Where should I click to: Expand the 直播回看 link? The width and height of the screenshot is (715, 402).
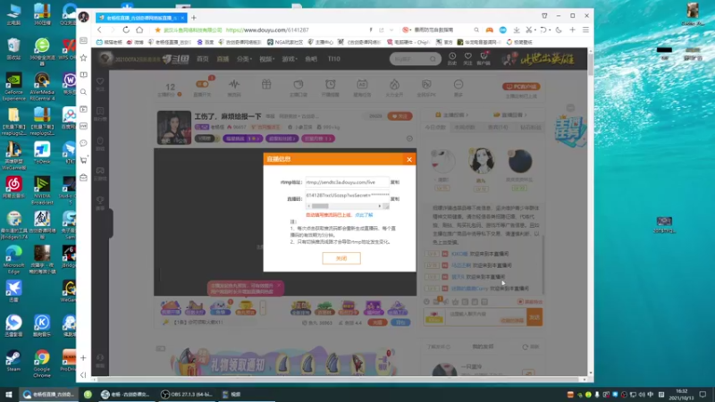509,115
